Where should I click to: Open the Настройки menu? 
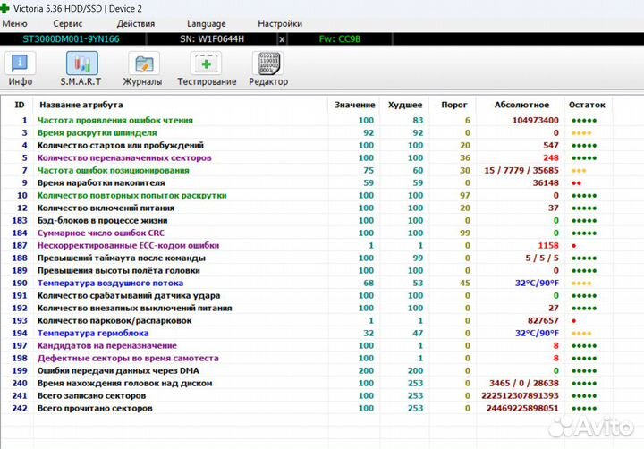click(x=279, y=23)
